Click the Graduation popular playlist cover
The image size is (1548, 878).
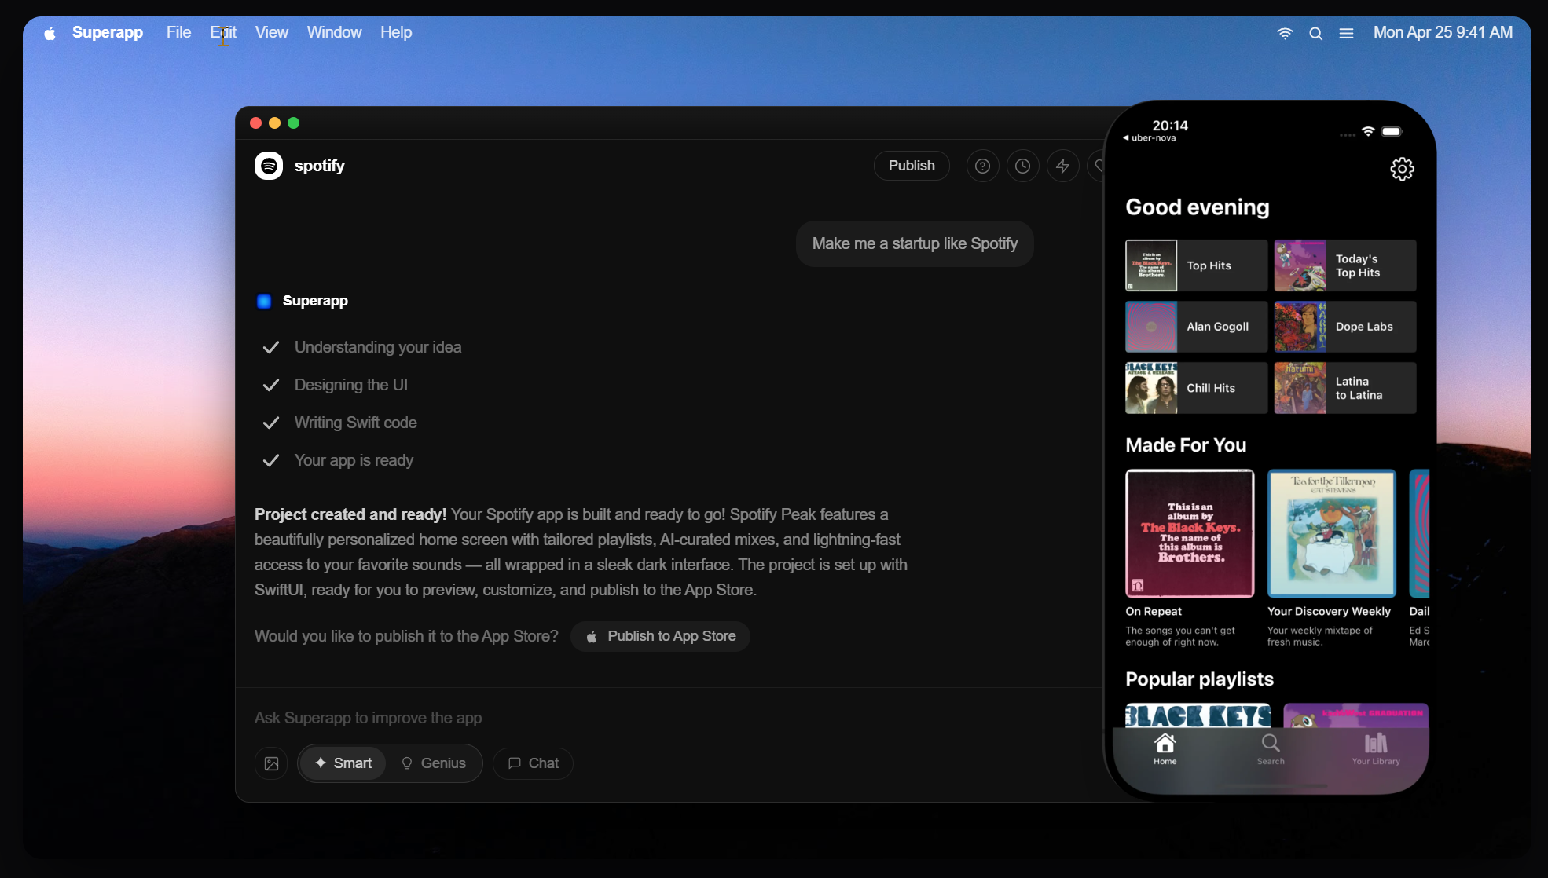click(x=1355, y=715)
